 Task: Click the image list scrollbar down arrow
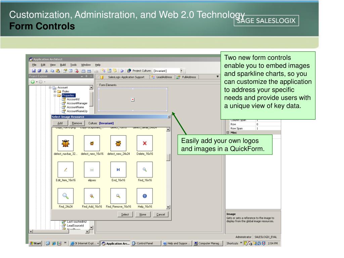tap(168, 207)
